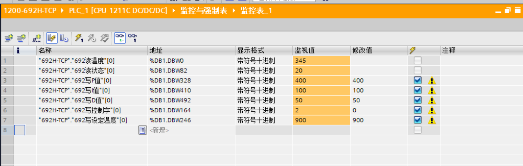
Task: Click the warning icon in the 692写D值 row
Action: pyautogui.click(x=432, y=101)
